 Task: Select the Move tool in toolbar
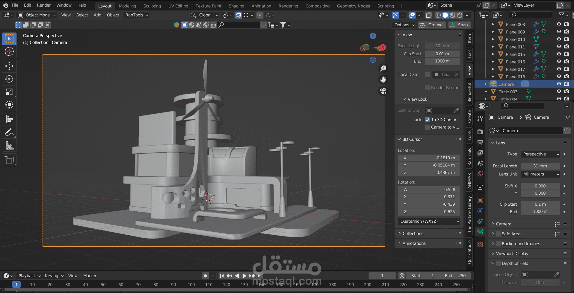9,66
